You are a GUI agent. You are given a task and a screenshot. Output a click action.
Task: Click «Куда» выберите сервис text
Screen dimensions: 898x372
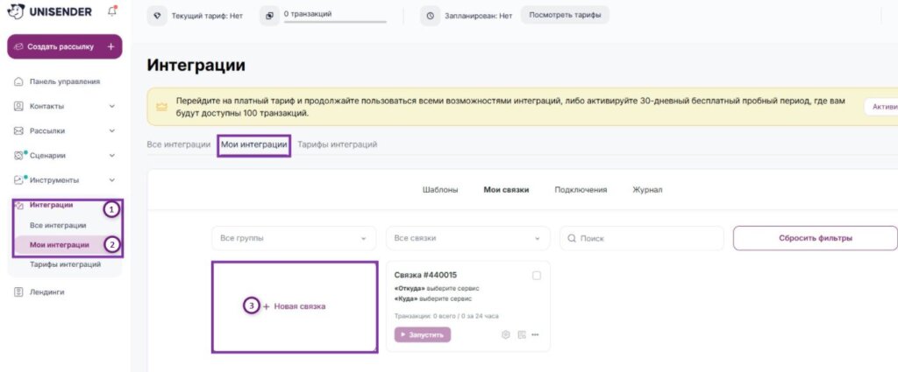pyautogui.click(x=433, y=298)
